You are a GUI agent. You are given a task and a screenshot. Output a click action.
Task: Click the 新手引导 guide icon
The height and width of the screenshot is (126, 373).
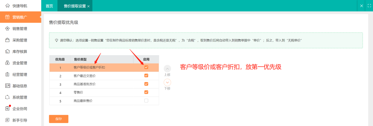[x=7, y=120]
